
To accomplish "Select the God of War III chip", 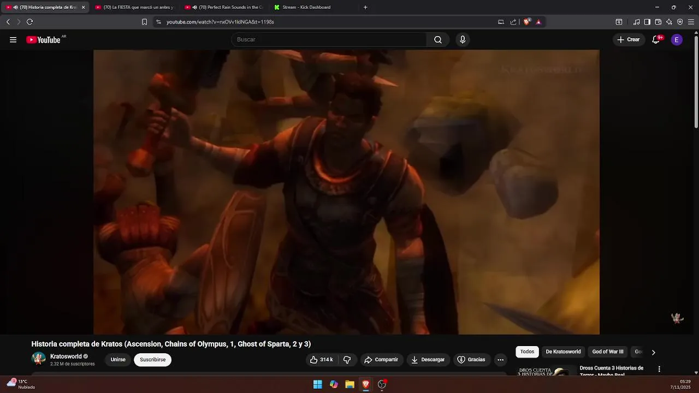I will click(608, 352).
